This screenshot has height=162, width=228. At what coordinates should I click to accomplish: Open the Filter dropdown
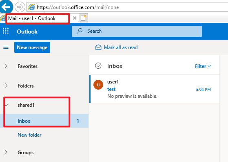tap(203, 66)
